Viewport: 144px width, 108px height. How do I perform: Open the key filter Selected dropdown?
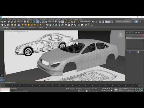pos(128,88)
